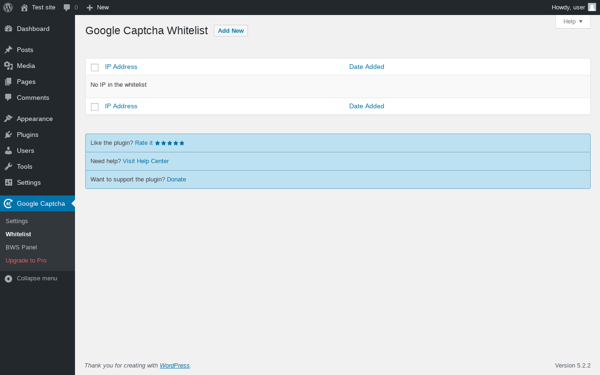Screen dimensions: 600x375
Task: Tick the select-all checkbox in table header
Action: click(95, 67)
